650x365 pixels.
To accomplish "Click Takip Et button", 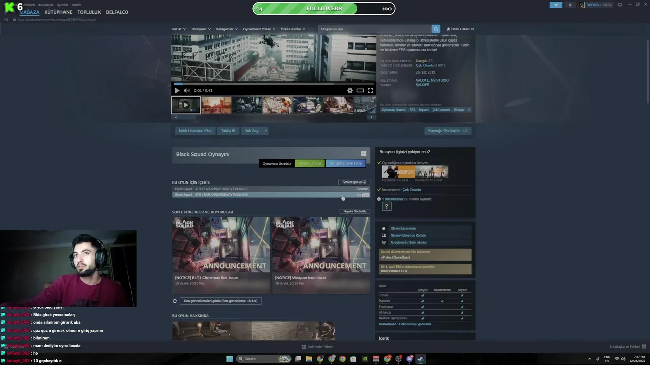I will point(228,131).
